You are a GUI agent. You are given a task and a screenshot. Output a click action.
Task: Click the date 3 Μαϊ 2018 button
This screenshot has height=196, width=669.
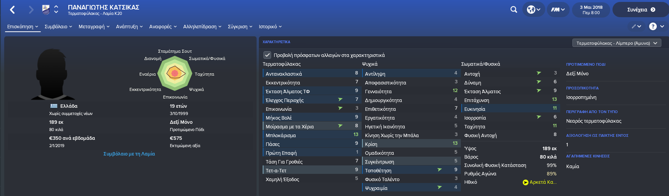[x=591, y=10]
